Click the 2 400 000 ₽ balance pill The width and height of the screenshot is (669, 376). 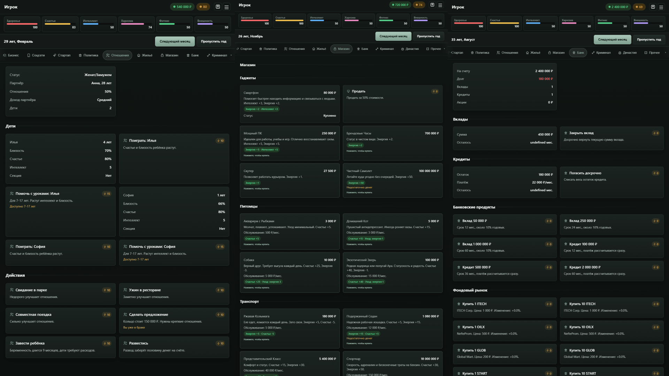click(x=618, y=7)
